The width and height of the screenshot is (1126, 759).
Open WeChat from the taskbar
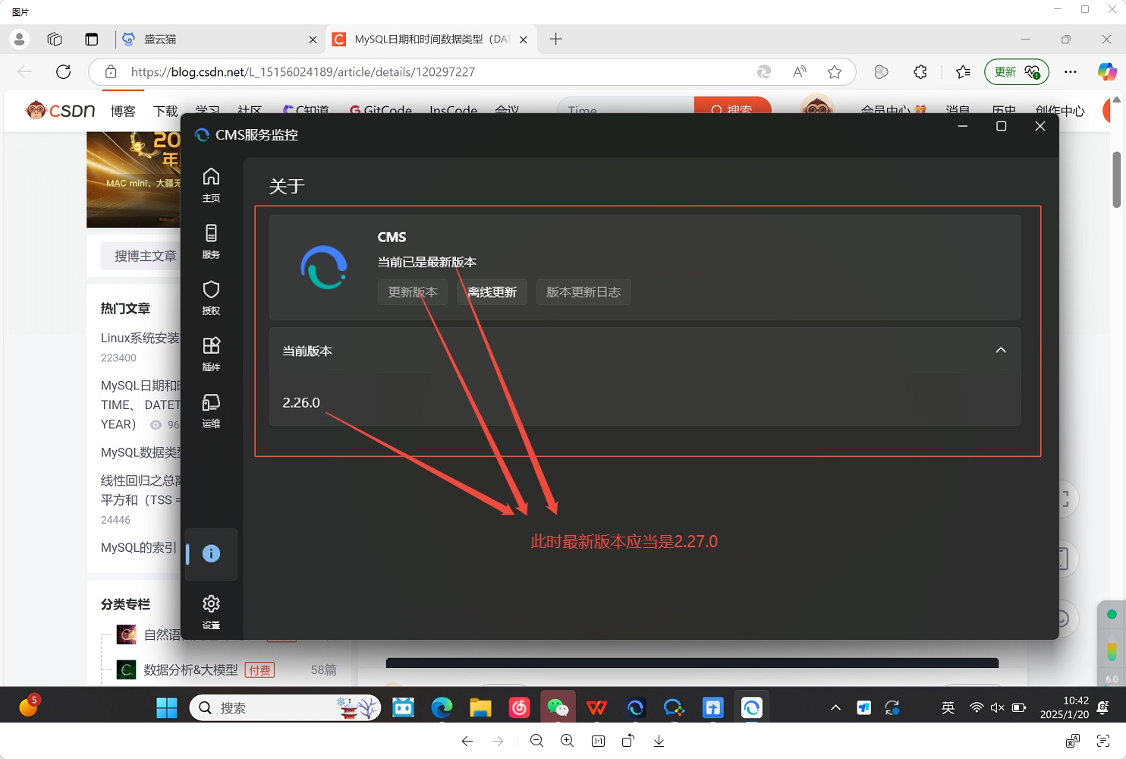pyautogui.click(x=558, y=707)
